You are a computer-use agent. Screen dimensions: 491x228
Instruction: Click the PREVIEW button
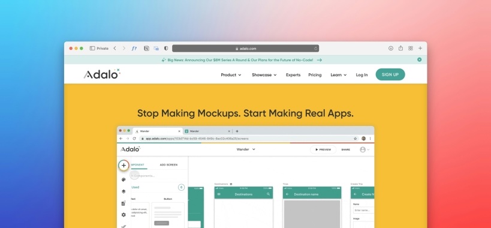323,150
